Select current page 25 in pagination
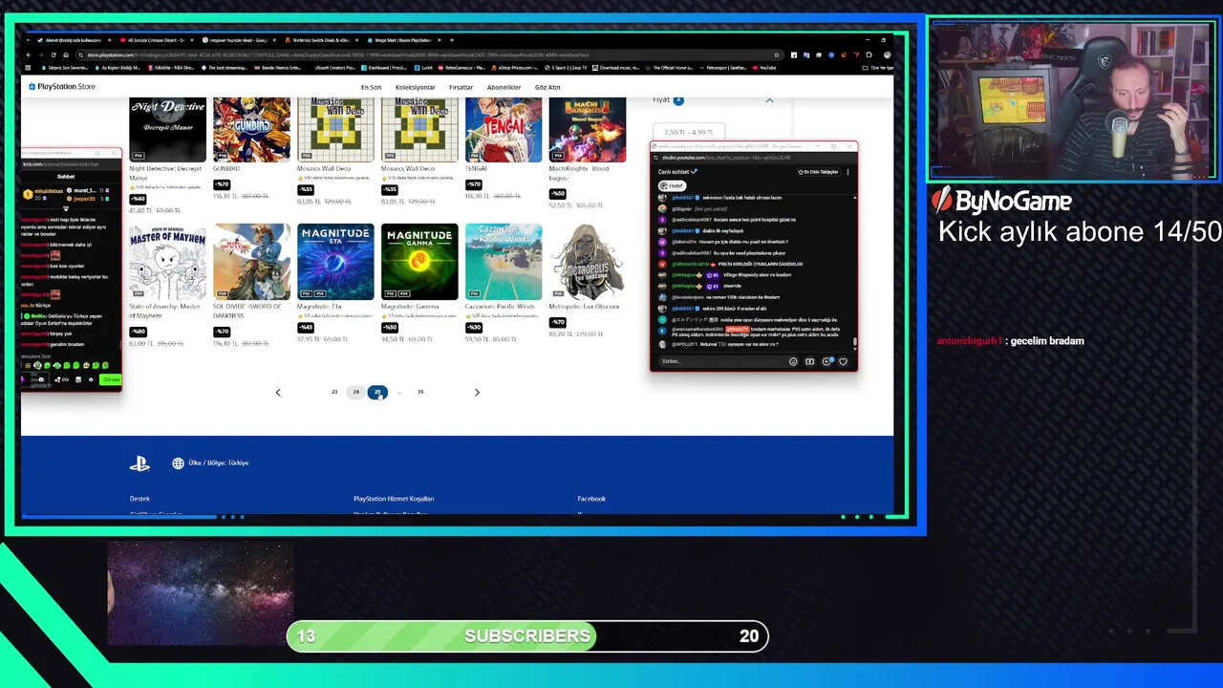 click(377, 392)
